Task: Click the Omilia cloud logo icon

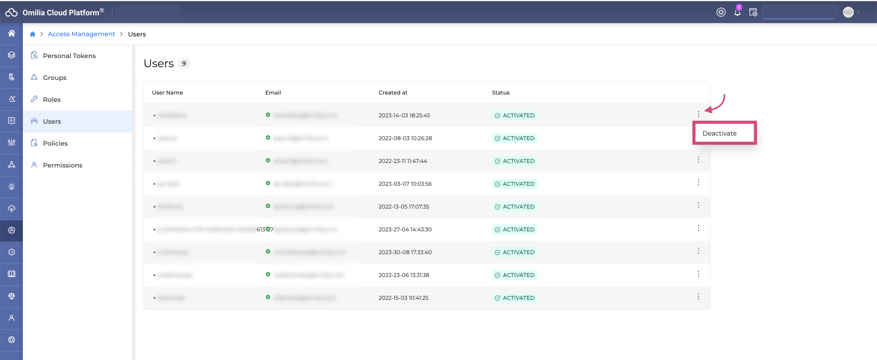Action: point(11,12)
